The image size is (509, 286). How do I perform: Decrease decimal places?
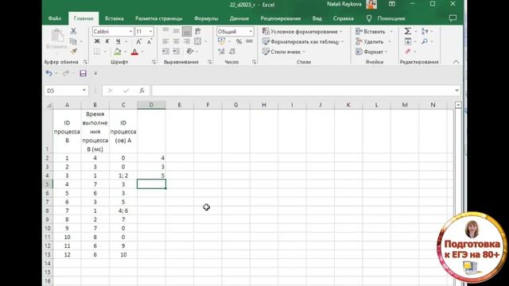coord(232,51)
